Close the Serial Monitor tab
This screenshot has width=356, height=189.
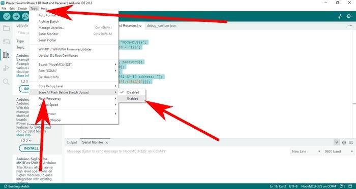tap(106, 143)
